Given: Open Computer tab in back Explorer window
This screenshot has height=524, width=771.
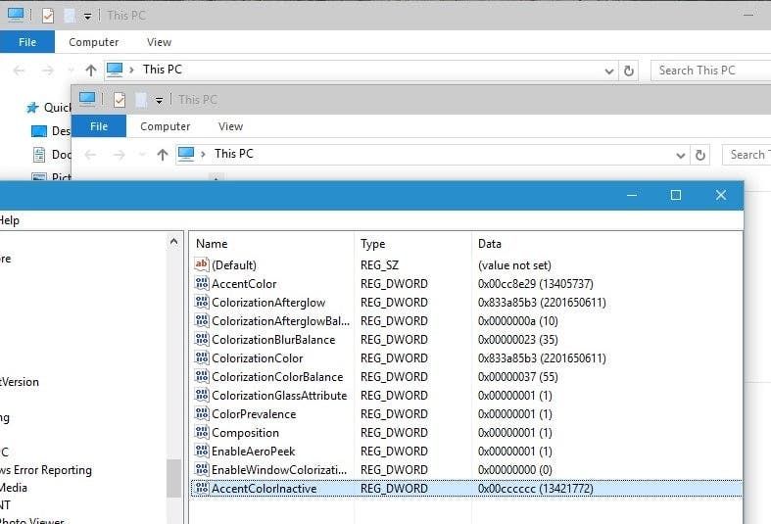Looking at the screenshot, I should pos(93,42).
